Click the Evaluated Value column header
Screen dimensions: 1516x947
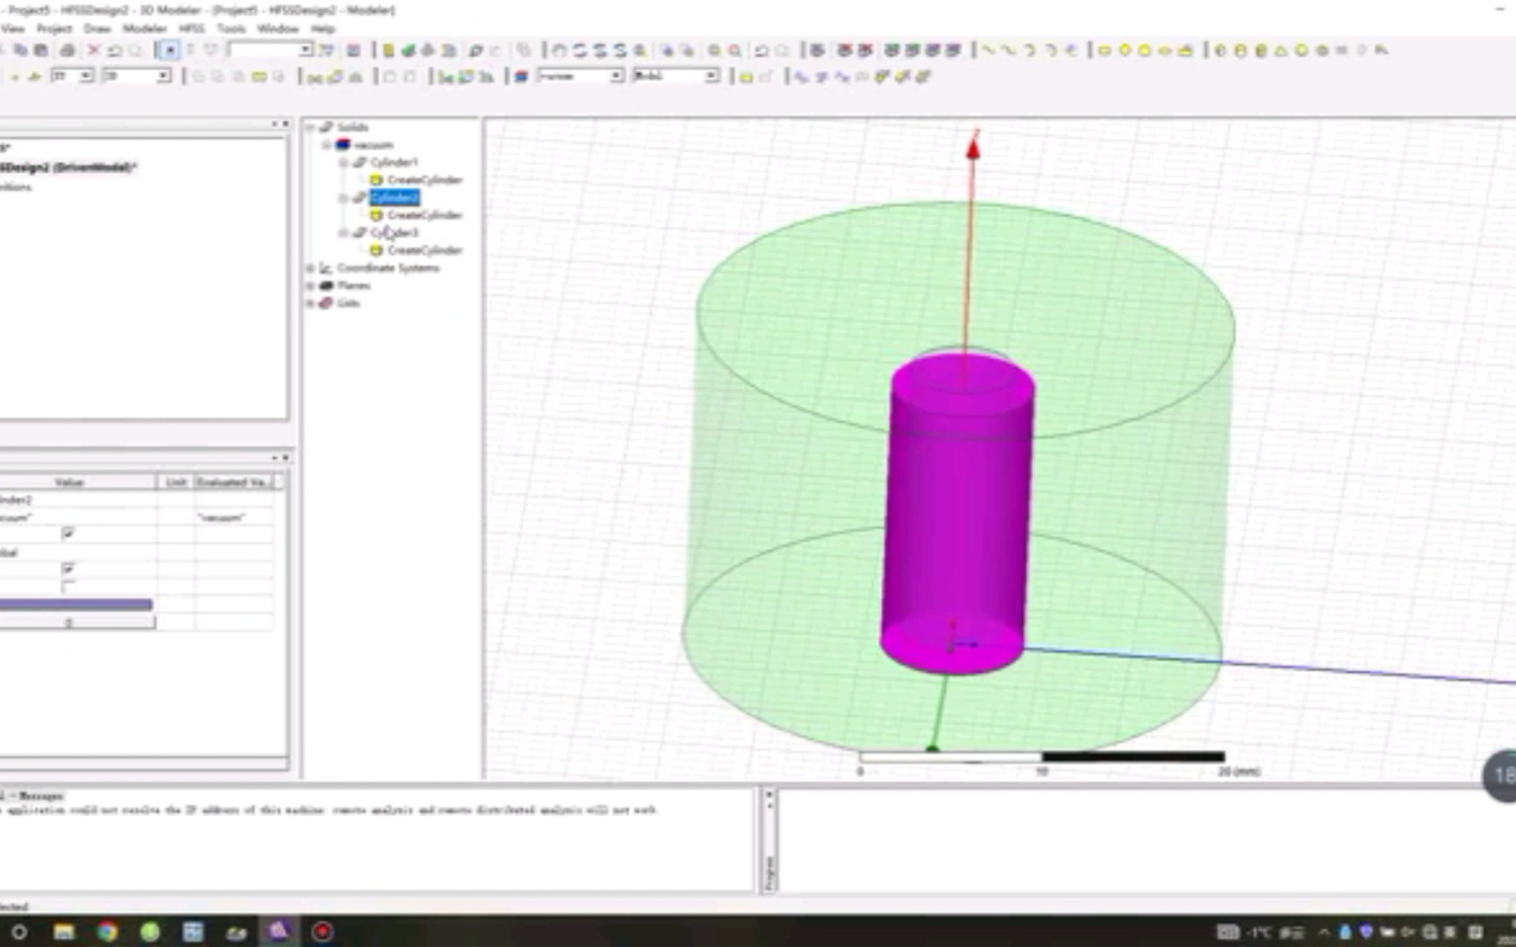point(234,482)
